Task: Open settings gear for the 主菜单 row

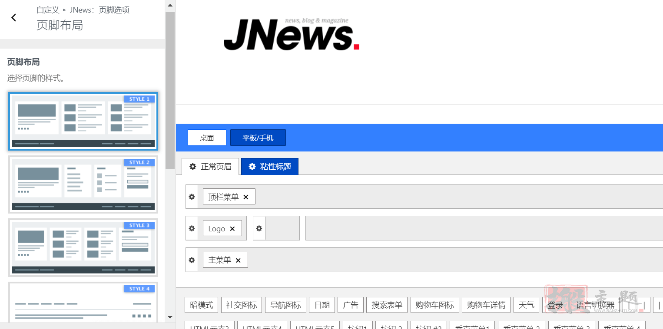Action: (x=192, y=260)
